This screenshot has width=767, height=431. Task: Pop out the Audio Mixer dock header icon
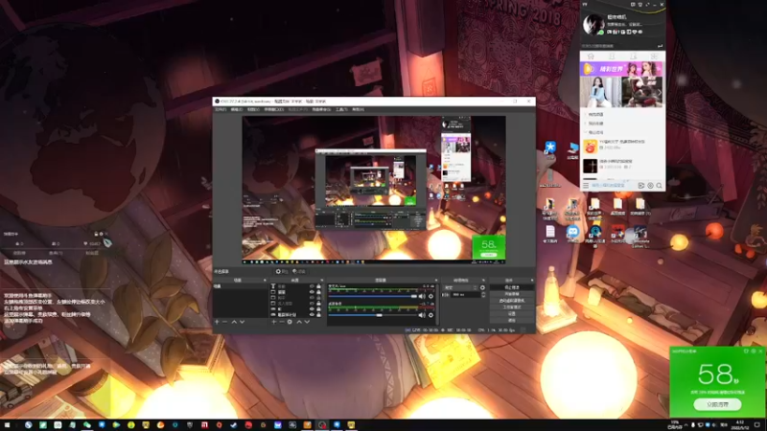[x=436, y=280]
